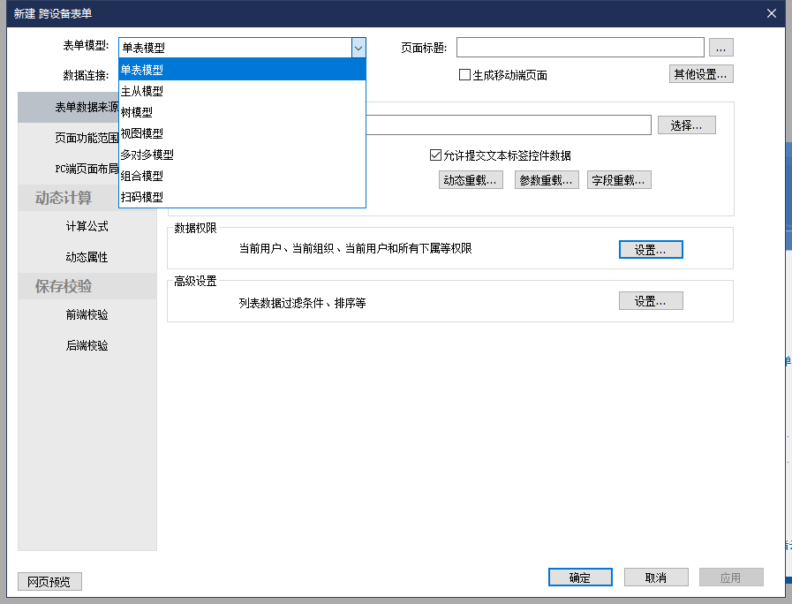Enable 生成移动端页面 checkbox
This screenshot has width=792, height=604.
[x=465, y=75]
